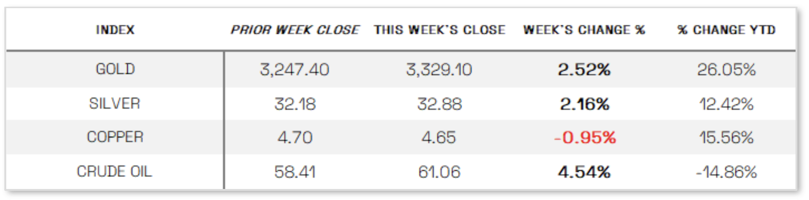Click crude oil weekly change 4.54%
809x200 pixels.
coord(584,172)
